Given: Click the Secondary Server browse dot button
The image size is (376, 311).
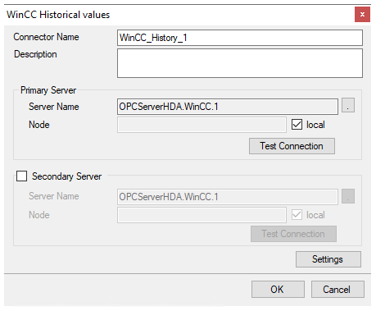Looking at the screenshot, I should click(x=348, y=196).
